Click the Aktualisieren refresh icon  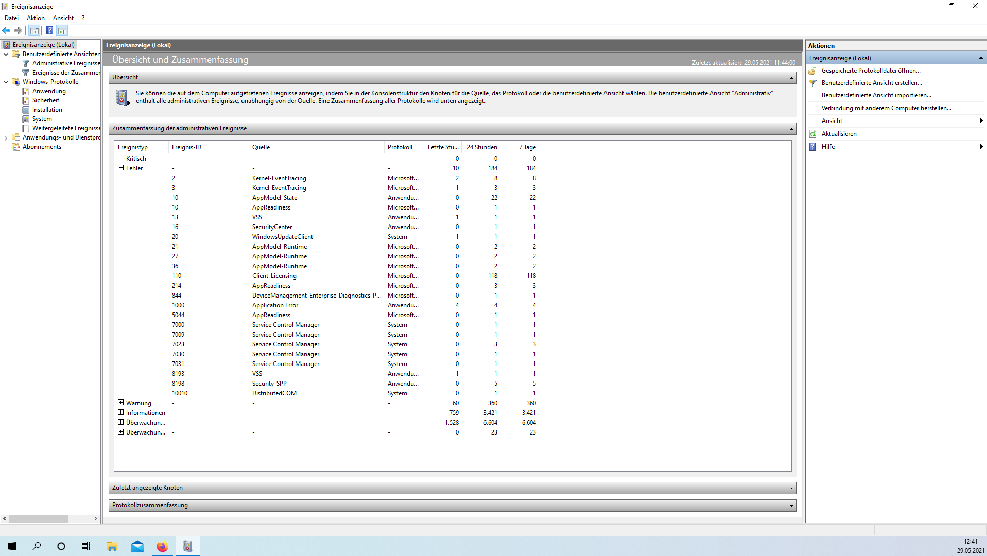pyautogui.click(x=812, y=134)
